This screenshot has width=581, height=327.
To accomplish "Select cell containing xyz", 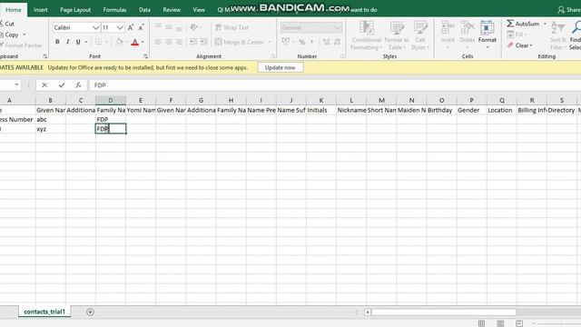I will pos(51,129).
